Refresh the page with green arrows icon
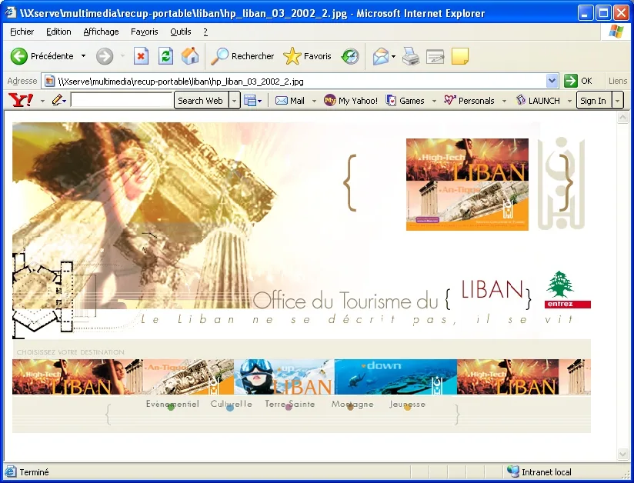The image size is (634, 483). tap(165, 56)
